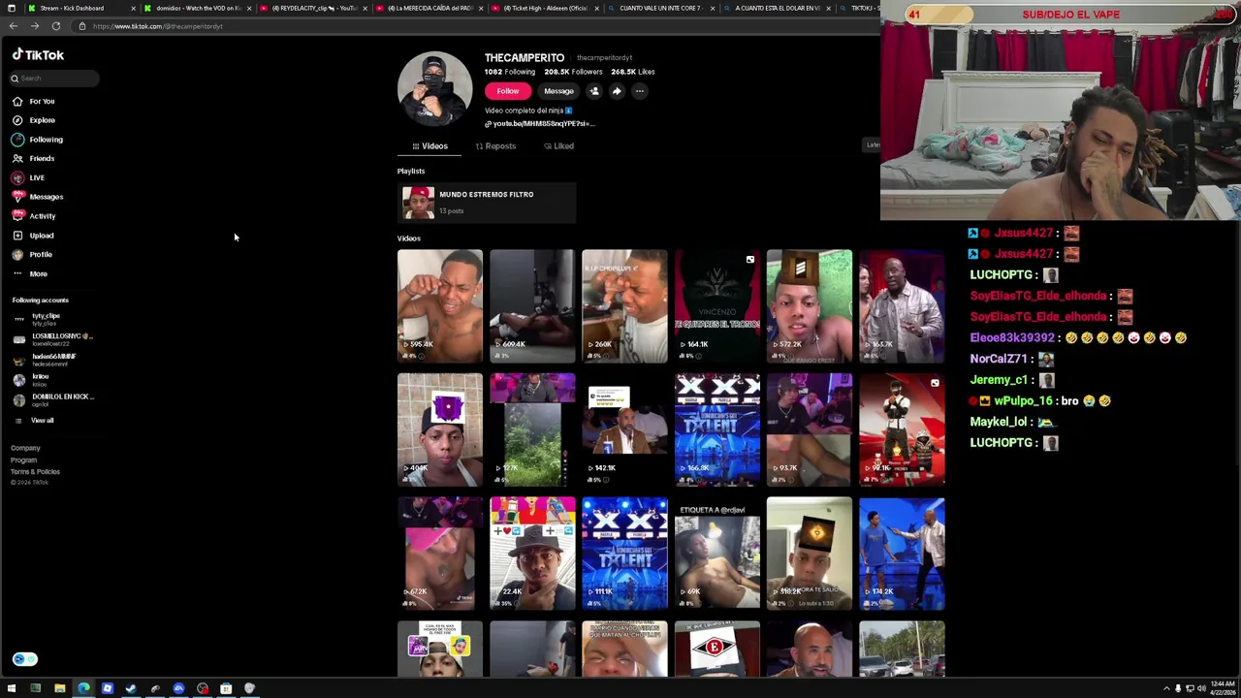Open the MUNDO ESTREMOS FILTRO playlist
The image size is (1241, 698).
coord(486,203)
